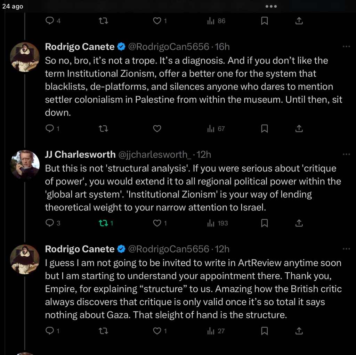
Task: Share JJ Charlesworth's tweet
Action: [299, 223]
